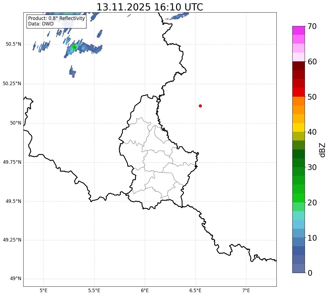Click the '5.5°E' longitude label
The width and height of the screenshot is (329, 296).
tap(94, 291)
